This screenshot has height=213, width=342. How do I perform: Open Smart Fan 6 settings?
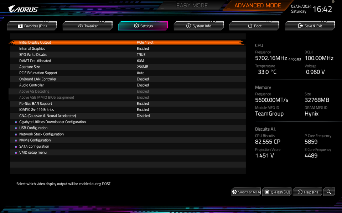pyautogui.click(x=246, y=192)
